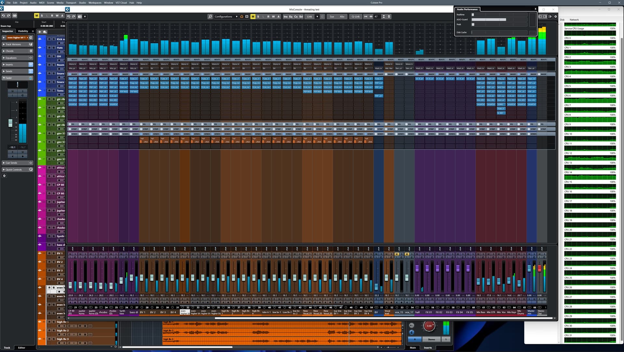Image resolution: width=624 pixels, height=352 pixels.
Task: Click the undo icon in the project toolbar
Action: [x=3, y=16]
